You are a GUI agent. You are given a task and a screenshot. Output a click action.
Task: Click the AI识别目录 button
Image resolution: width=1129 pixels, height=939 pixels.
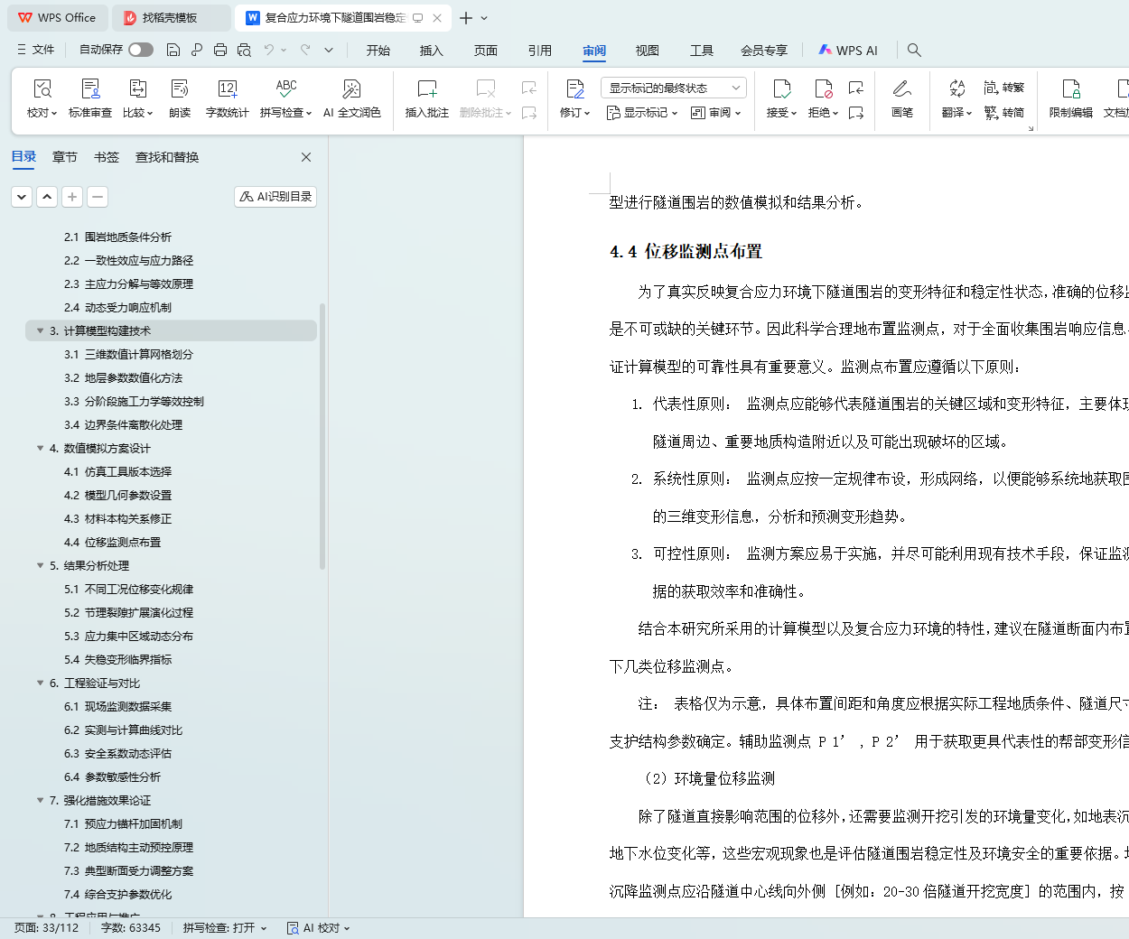[x=275, y=197]
